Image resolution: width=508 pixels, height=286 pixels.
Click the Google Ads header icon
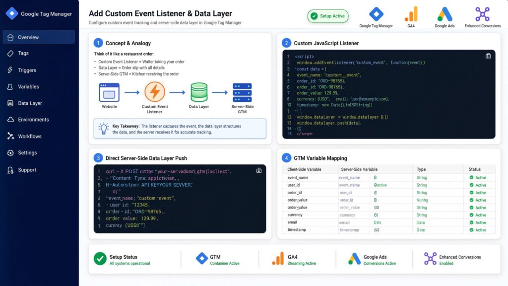click(x=444, y=14)
